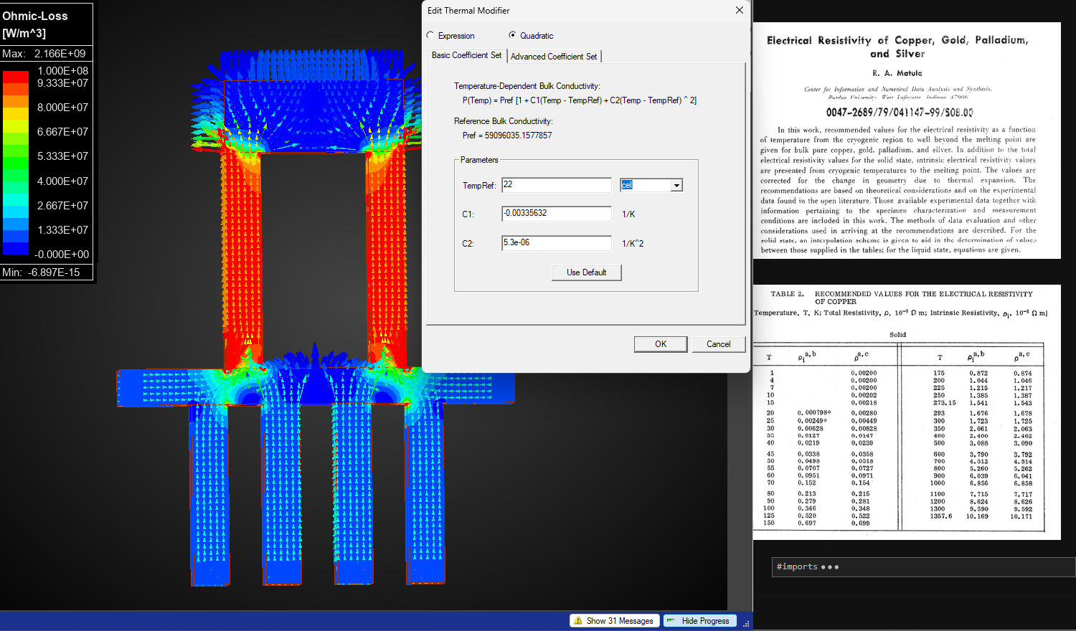Viewport: 1076px width, 631px height.
Task: Cancel the Edit Thermal Modifier dialog
Action: [x=719, y=344]
